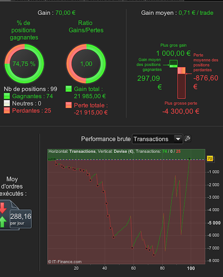
Task: Click the 1,00 Gains/Pertes ratio donut chart
Action: tap(86, 63)
